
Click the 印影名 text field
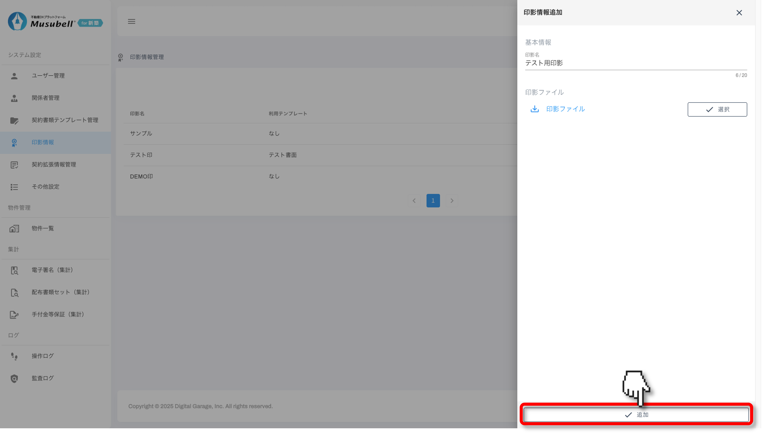tap(636, 63)
